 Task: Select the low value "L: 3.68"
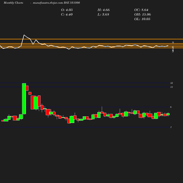[103, 15]
